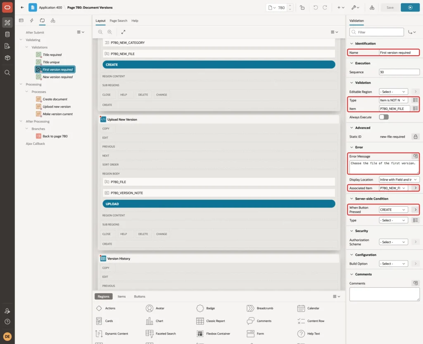
Task: Click the page lock icon
Action: coord(302,7)
